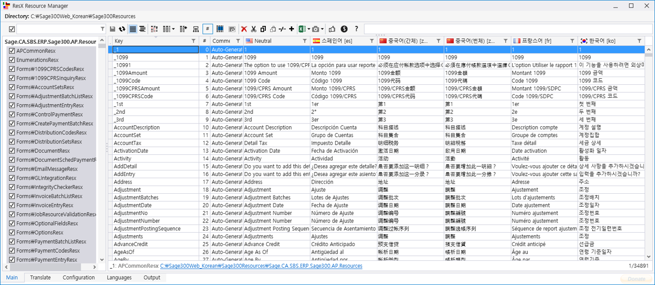This screenshot has width=655, height=285.
Task: Open the camera snapshot dropdown arrow
Action: [x=323, y=29]
